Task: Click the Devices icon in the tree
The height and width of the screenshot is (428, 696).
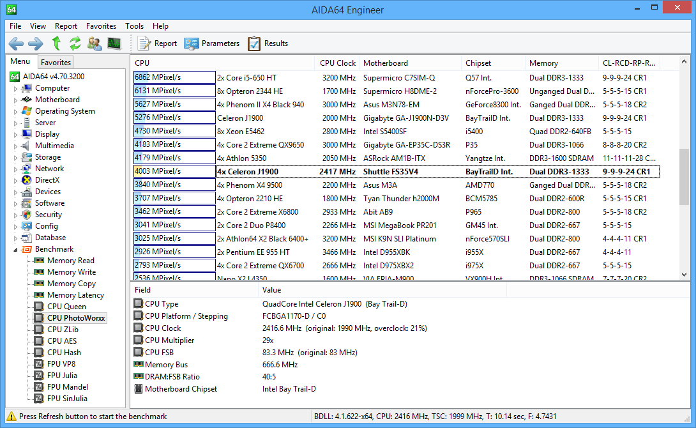Action: (x=27, y=192)
